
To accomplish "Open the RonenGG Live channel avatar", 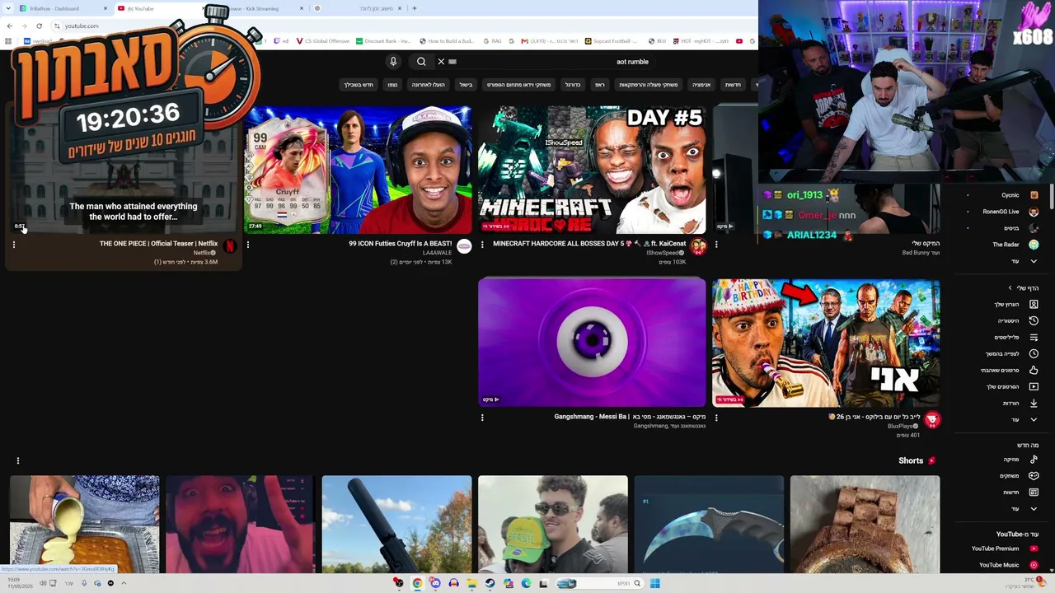I will pos(1034,212).
